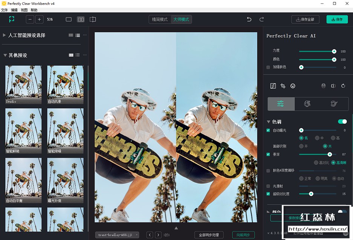
Task: Click the flip vertical icon
Action: coord(323,86)
